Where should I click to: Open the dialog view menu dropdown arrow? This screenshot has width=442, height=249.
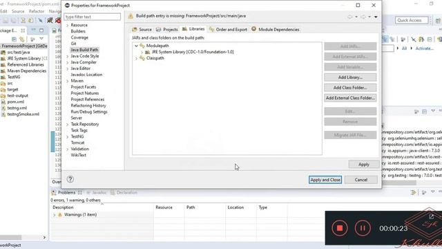point(376,17)
